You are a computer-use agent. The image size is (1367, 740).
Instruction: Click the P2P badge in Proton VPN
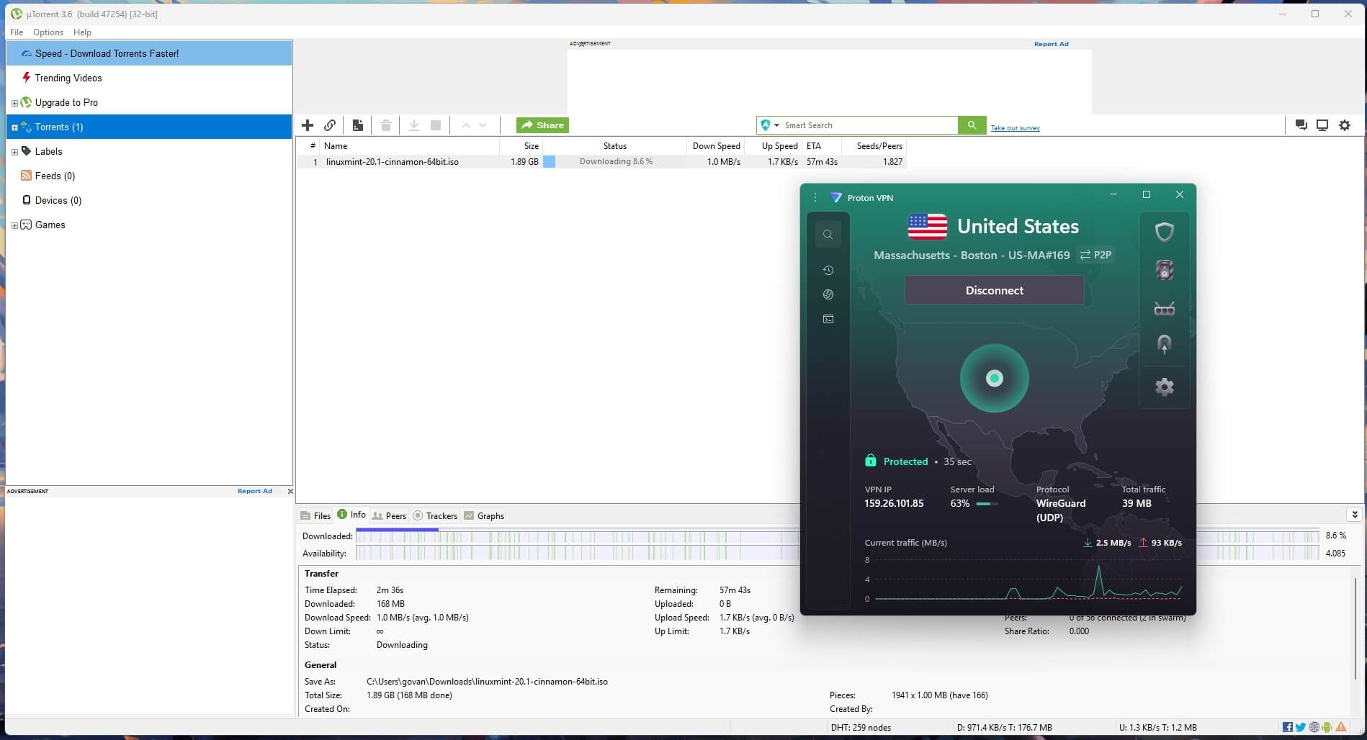1095,255
